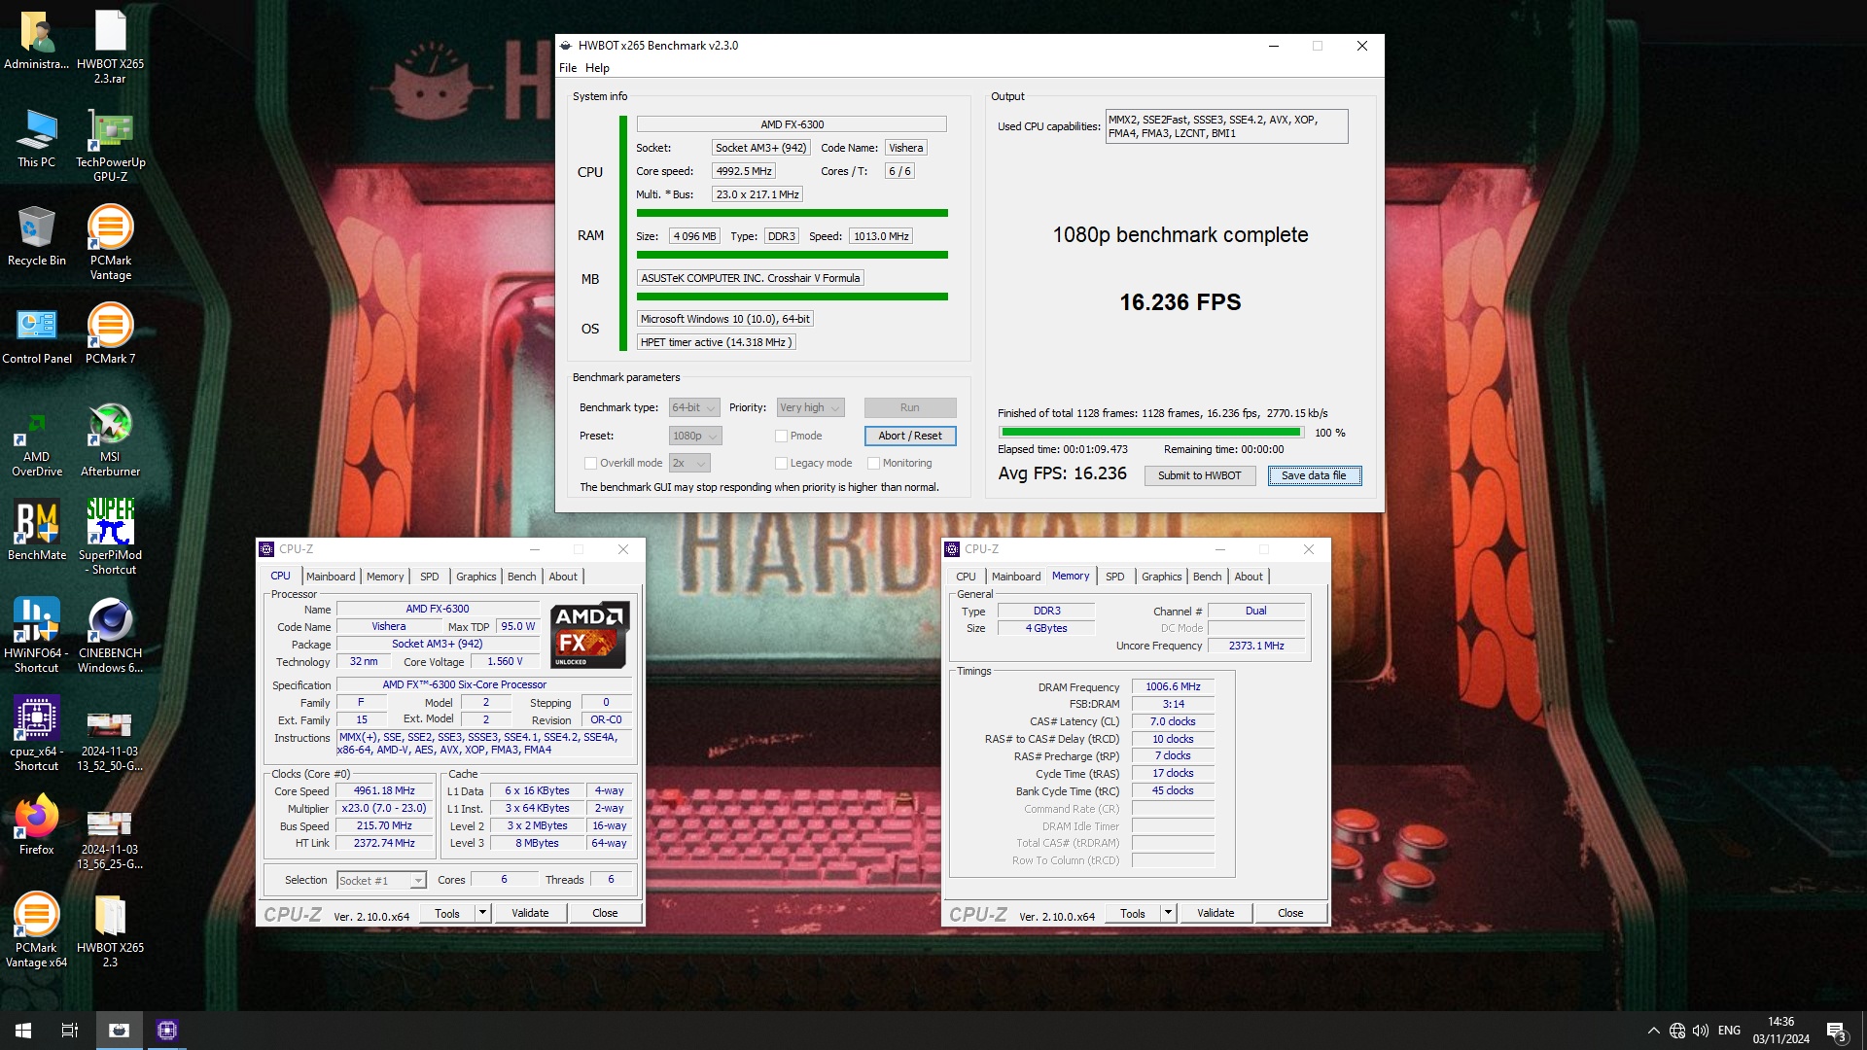Toggle Legacy mode checkbox

point(781,463)
